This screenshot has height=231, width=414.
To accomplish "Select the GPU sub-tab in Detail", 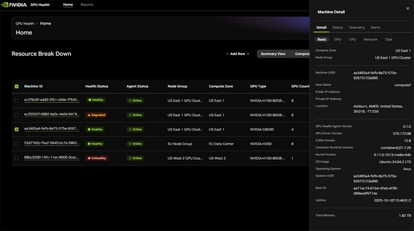I will (x=337, y=39).
